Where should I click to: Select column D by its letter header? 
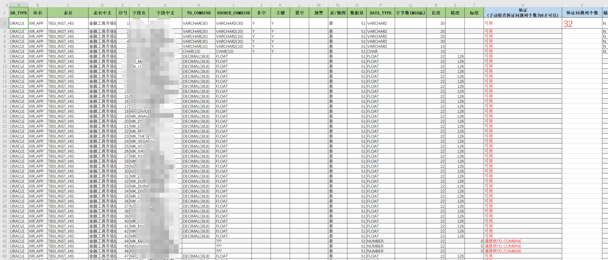pos(102,5)
